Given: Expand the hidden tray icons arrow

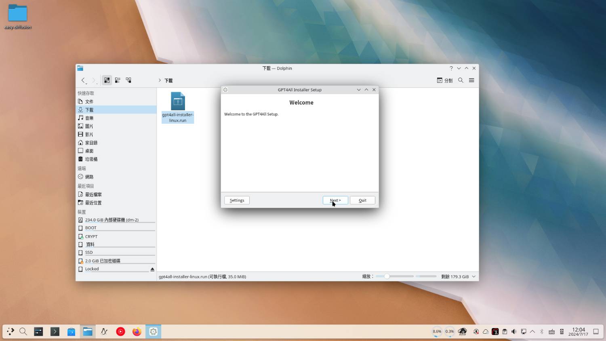Looking at the screenshot, I should click(532, 332).
